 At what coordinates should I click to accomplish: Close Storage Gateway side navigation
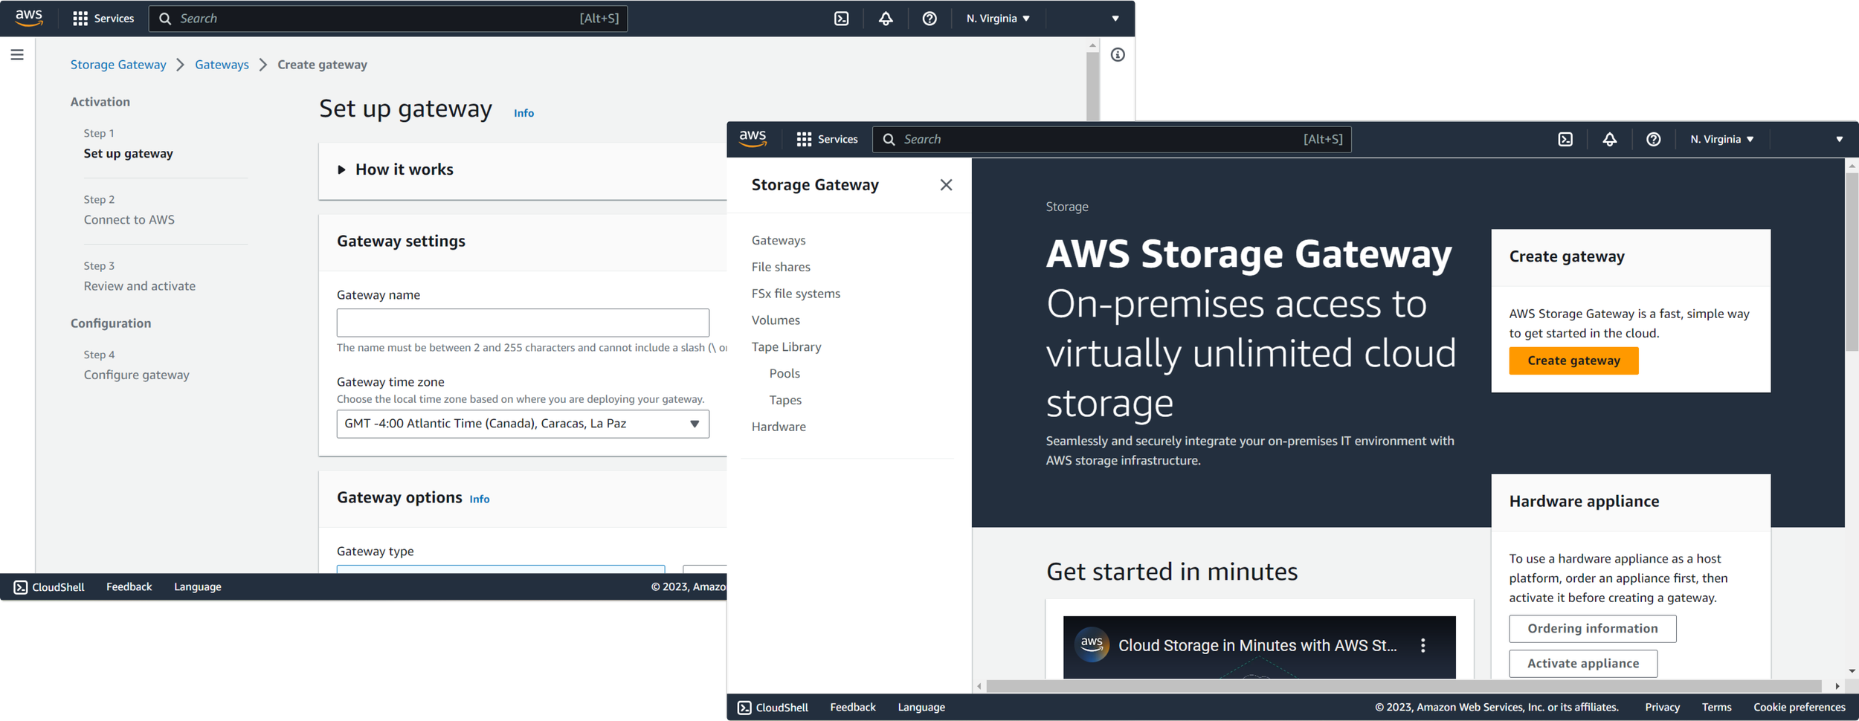(x=946, y=185)
